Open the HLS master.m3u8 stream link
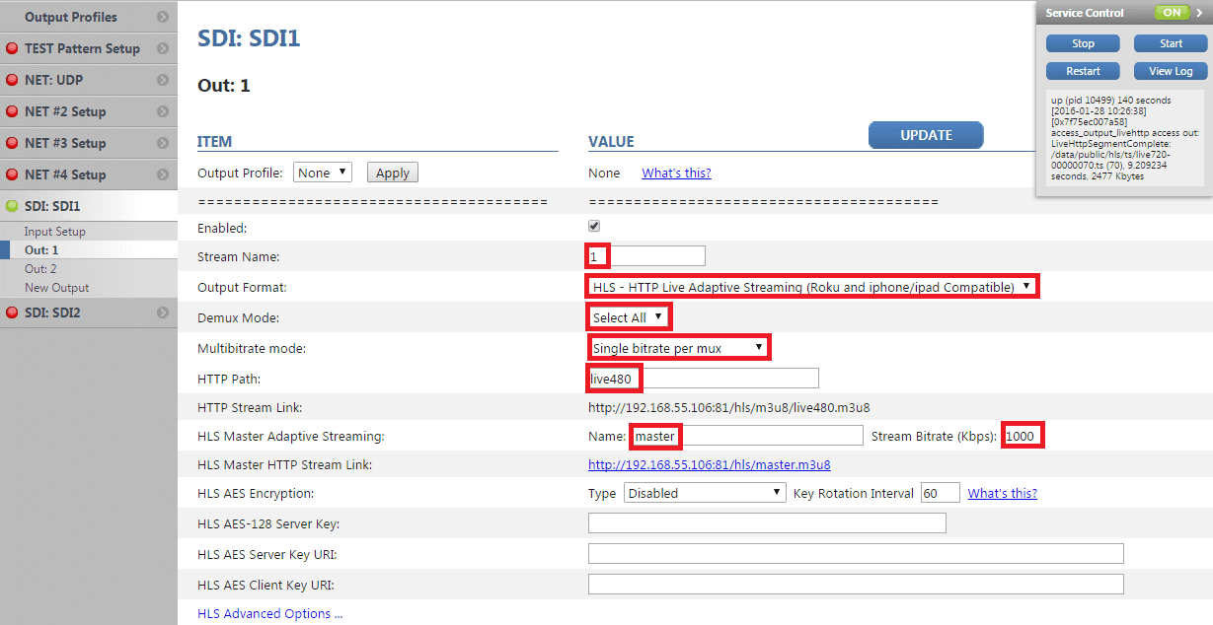Screen dimensions: 1213x625 coord(710,465)
